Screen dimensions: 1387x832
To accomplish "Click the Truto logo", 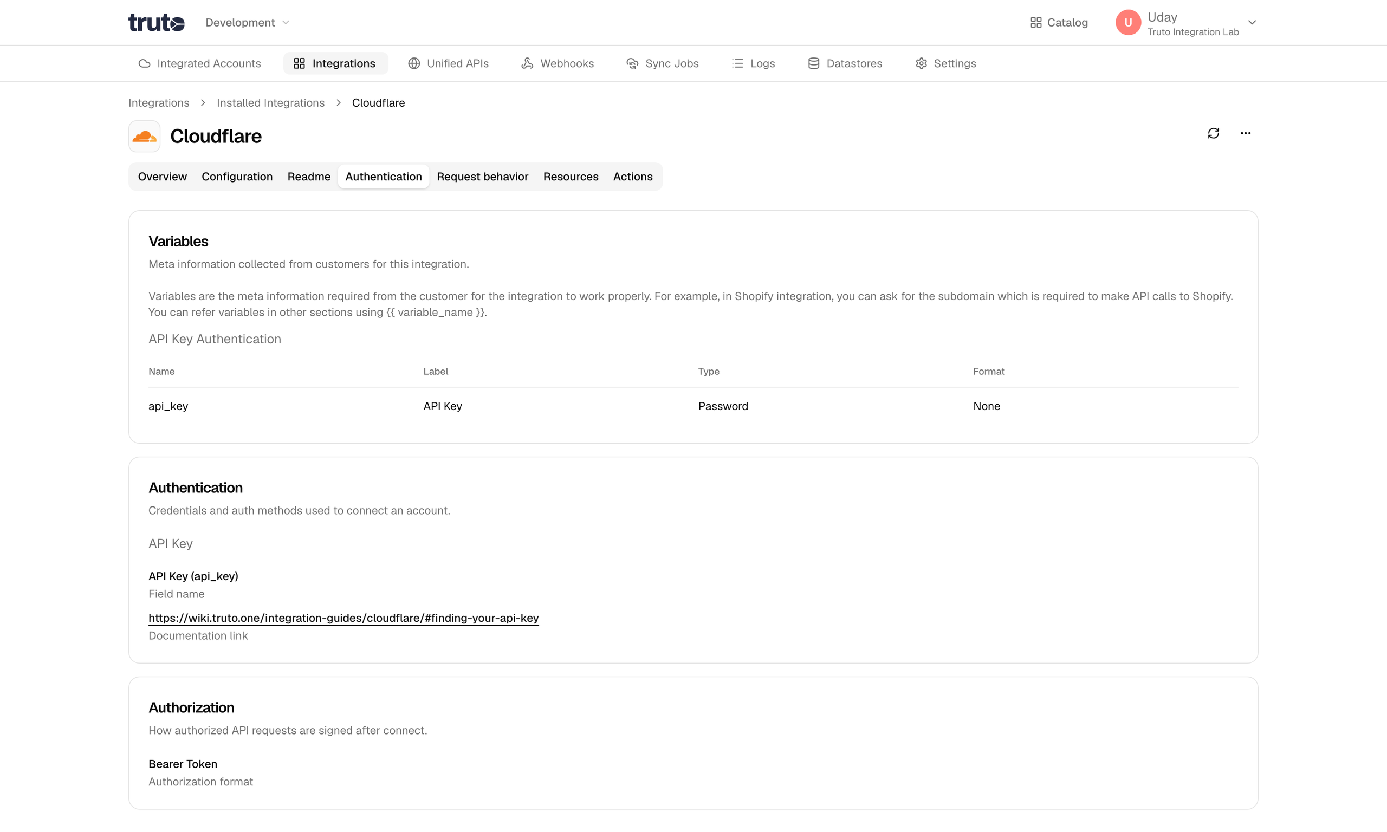I will tap(157, 22).
